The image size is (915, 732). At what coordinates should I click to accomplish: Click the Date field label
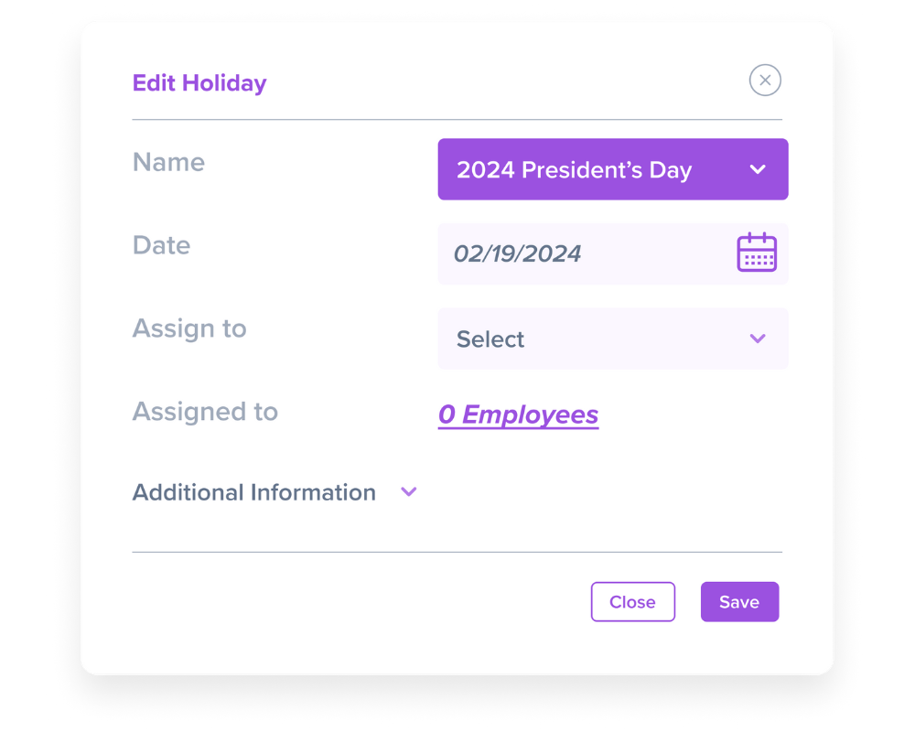click(161, 245)
